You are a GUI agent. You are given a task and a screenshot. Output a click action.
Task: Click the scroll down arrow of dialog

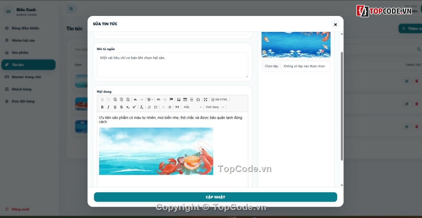[x=342, y=185]
